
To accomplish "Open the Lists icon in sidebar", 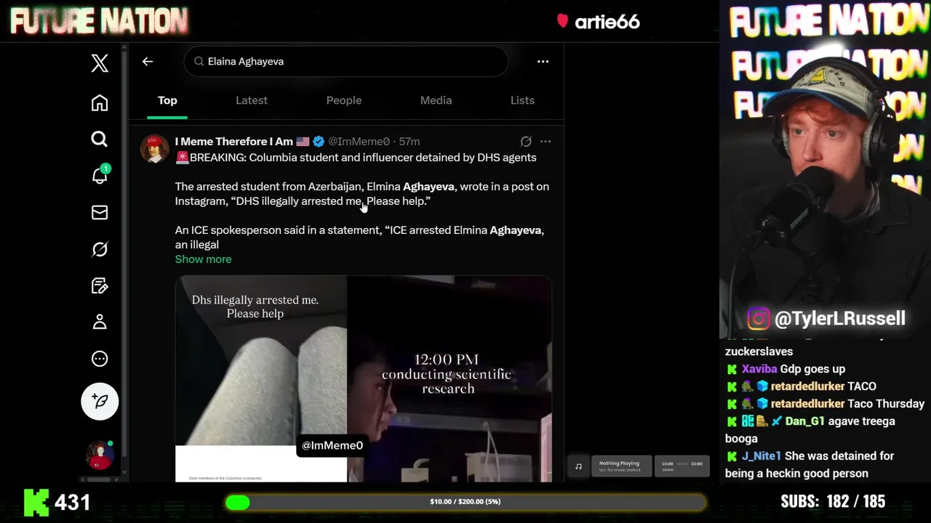I will (x=100, y=285).
